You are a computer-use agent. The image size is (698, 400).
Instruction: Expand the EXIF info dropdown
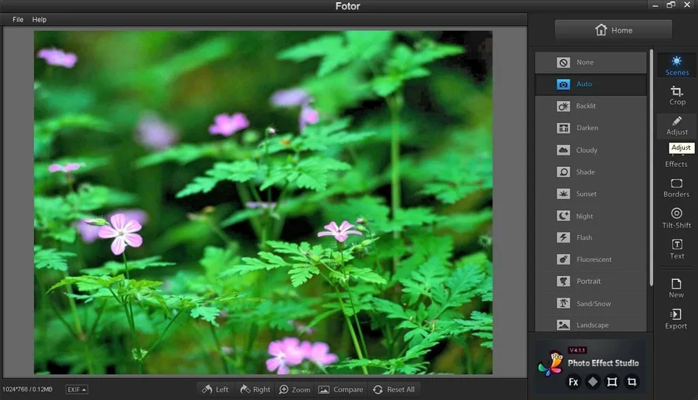pyautogui.click(x=76, y=389)
